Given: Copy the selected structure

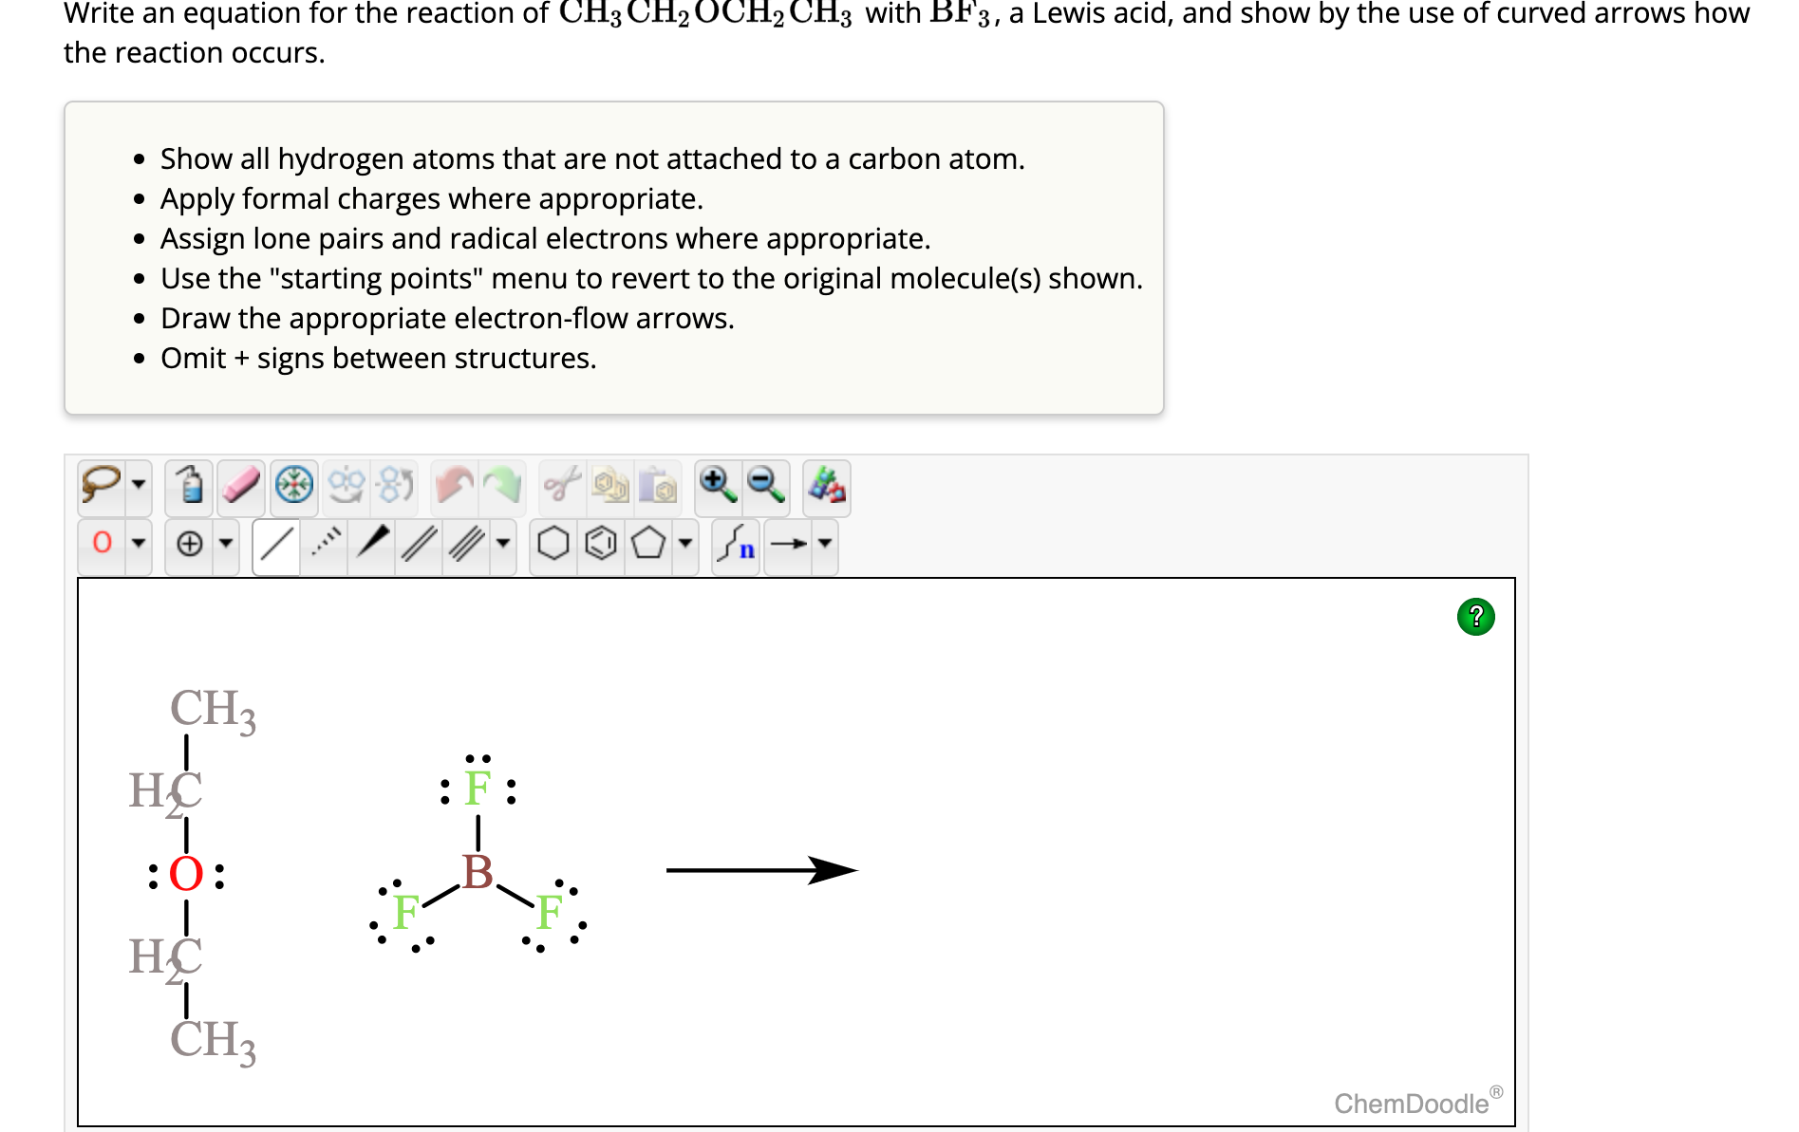Looking at the screenshot, I should click(612, 486).
